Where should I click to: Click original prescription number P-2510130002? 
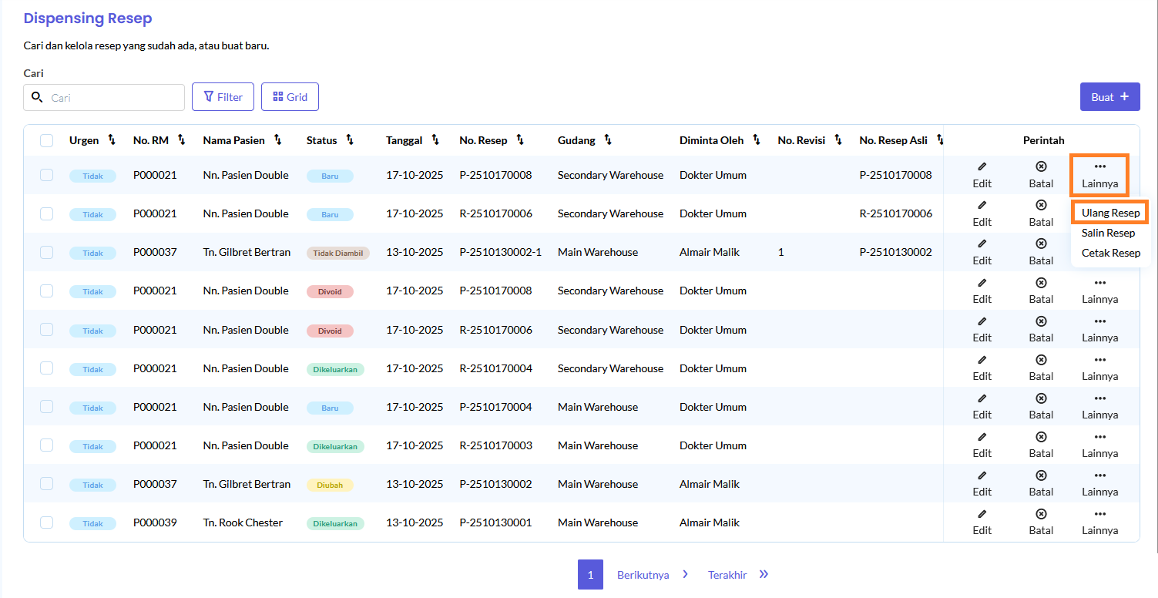click(x=895, y=252)
